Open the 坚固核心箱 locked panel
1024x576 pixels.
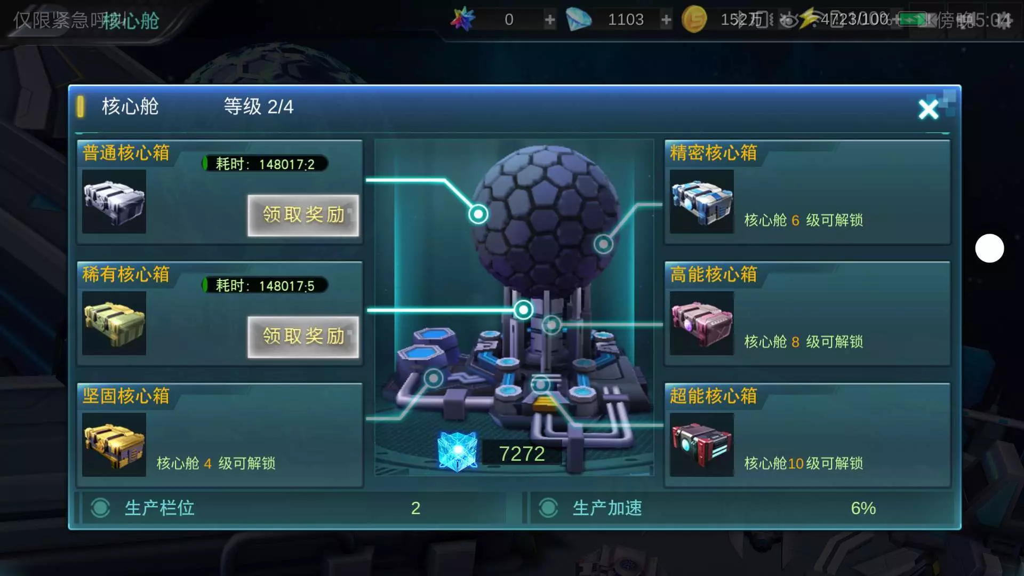(220, 435)
